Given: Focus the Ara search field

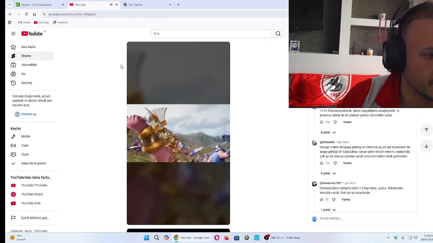Looking at the screenshot, I should [x=210, y=33].
